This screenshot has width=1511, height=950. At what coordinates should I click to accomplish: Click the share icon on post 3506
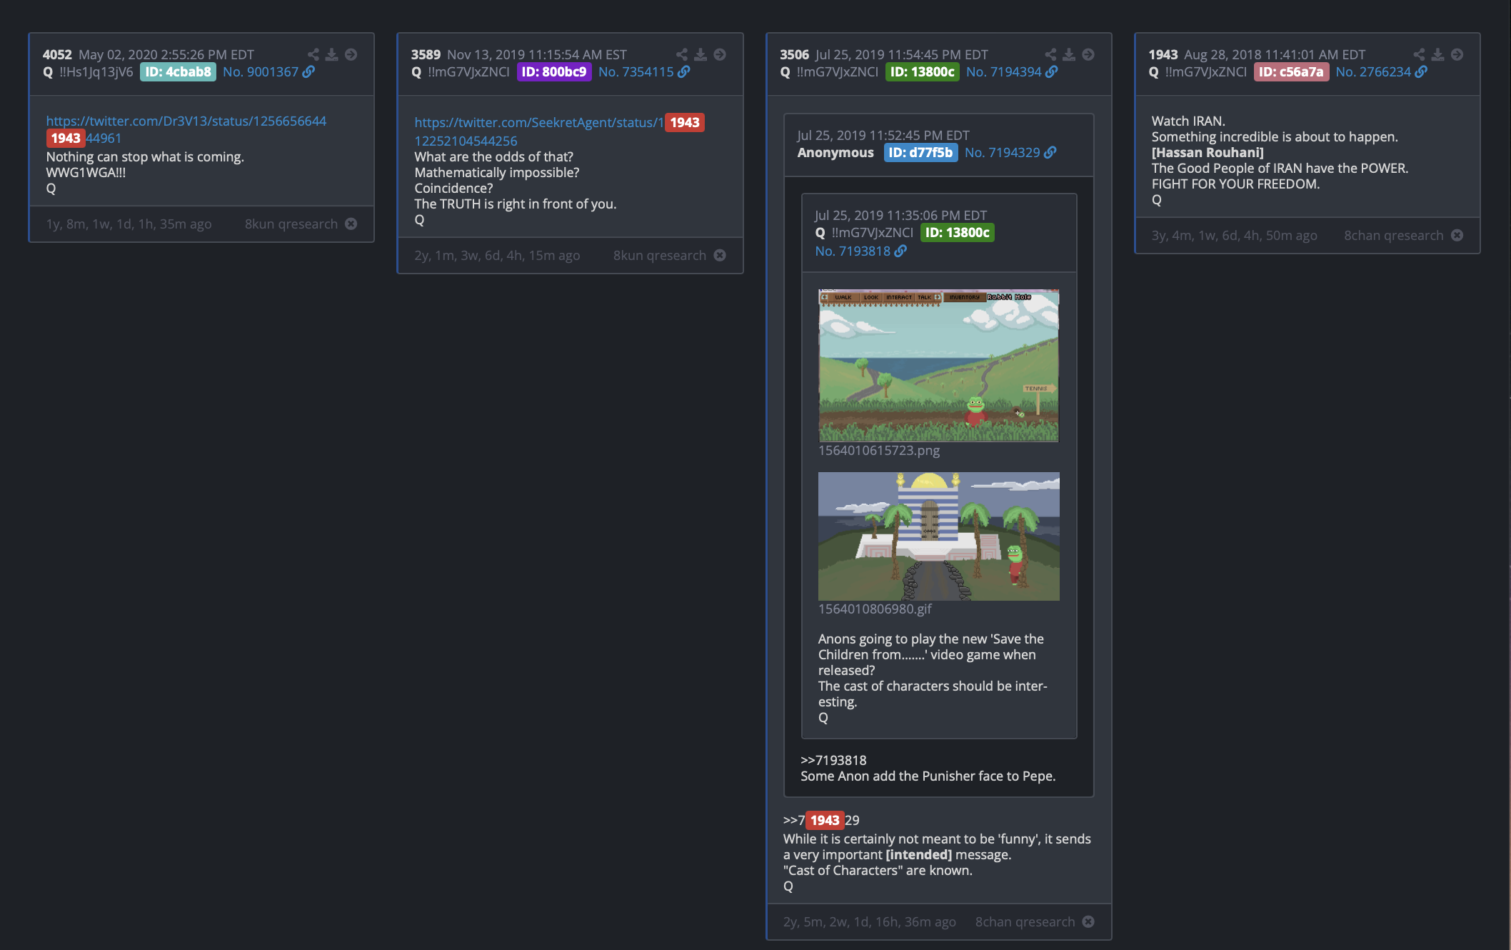pyautogui.click(x=1050, y=54)
